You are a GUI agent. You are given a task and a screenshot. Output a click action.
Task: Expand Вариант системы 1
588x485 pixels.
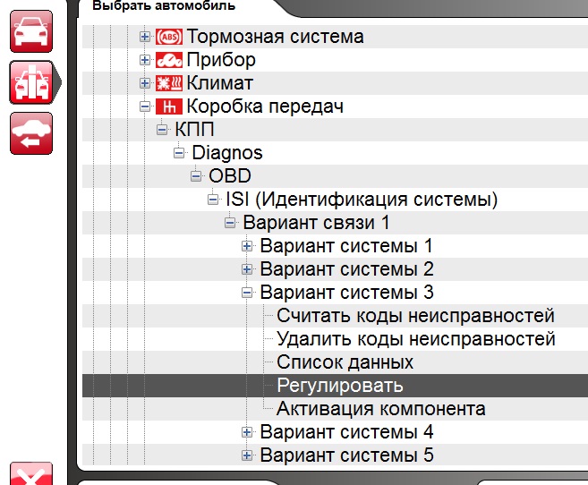247,246
